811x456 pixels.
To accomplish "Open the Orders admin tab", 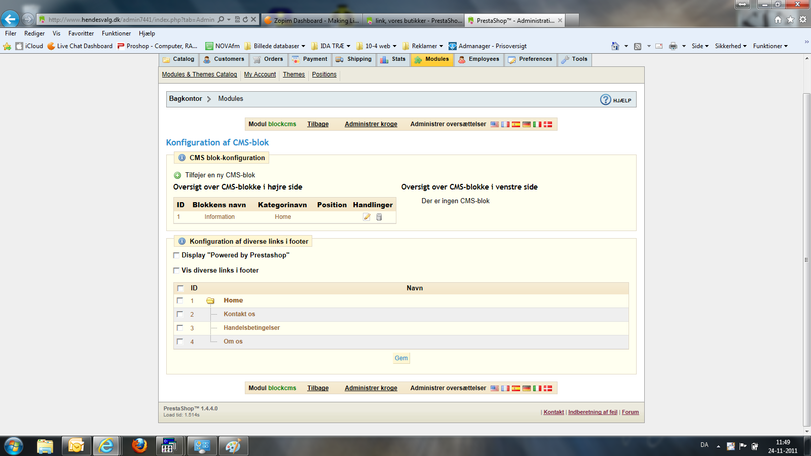I will [268, 59].
